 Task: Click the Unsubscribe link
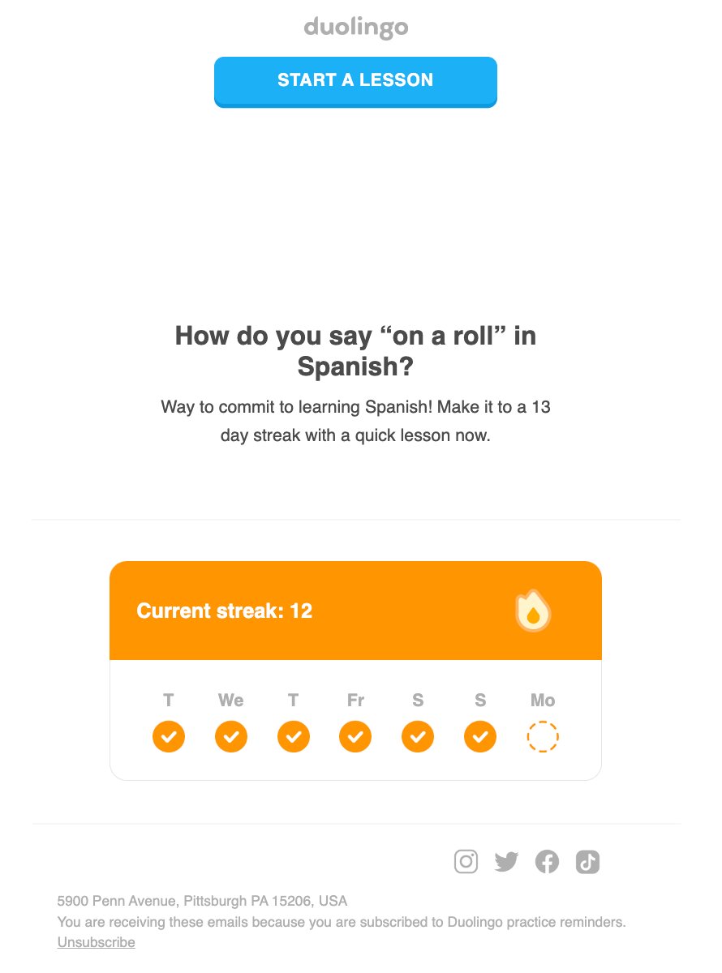pyautogui.click(x=96, y=942)
